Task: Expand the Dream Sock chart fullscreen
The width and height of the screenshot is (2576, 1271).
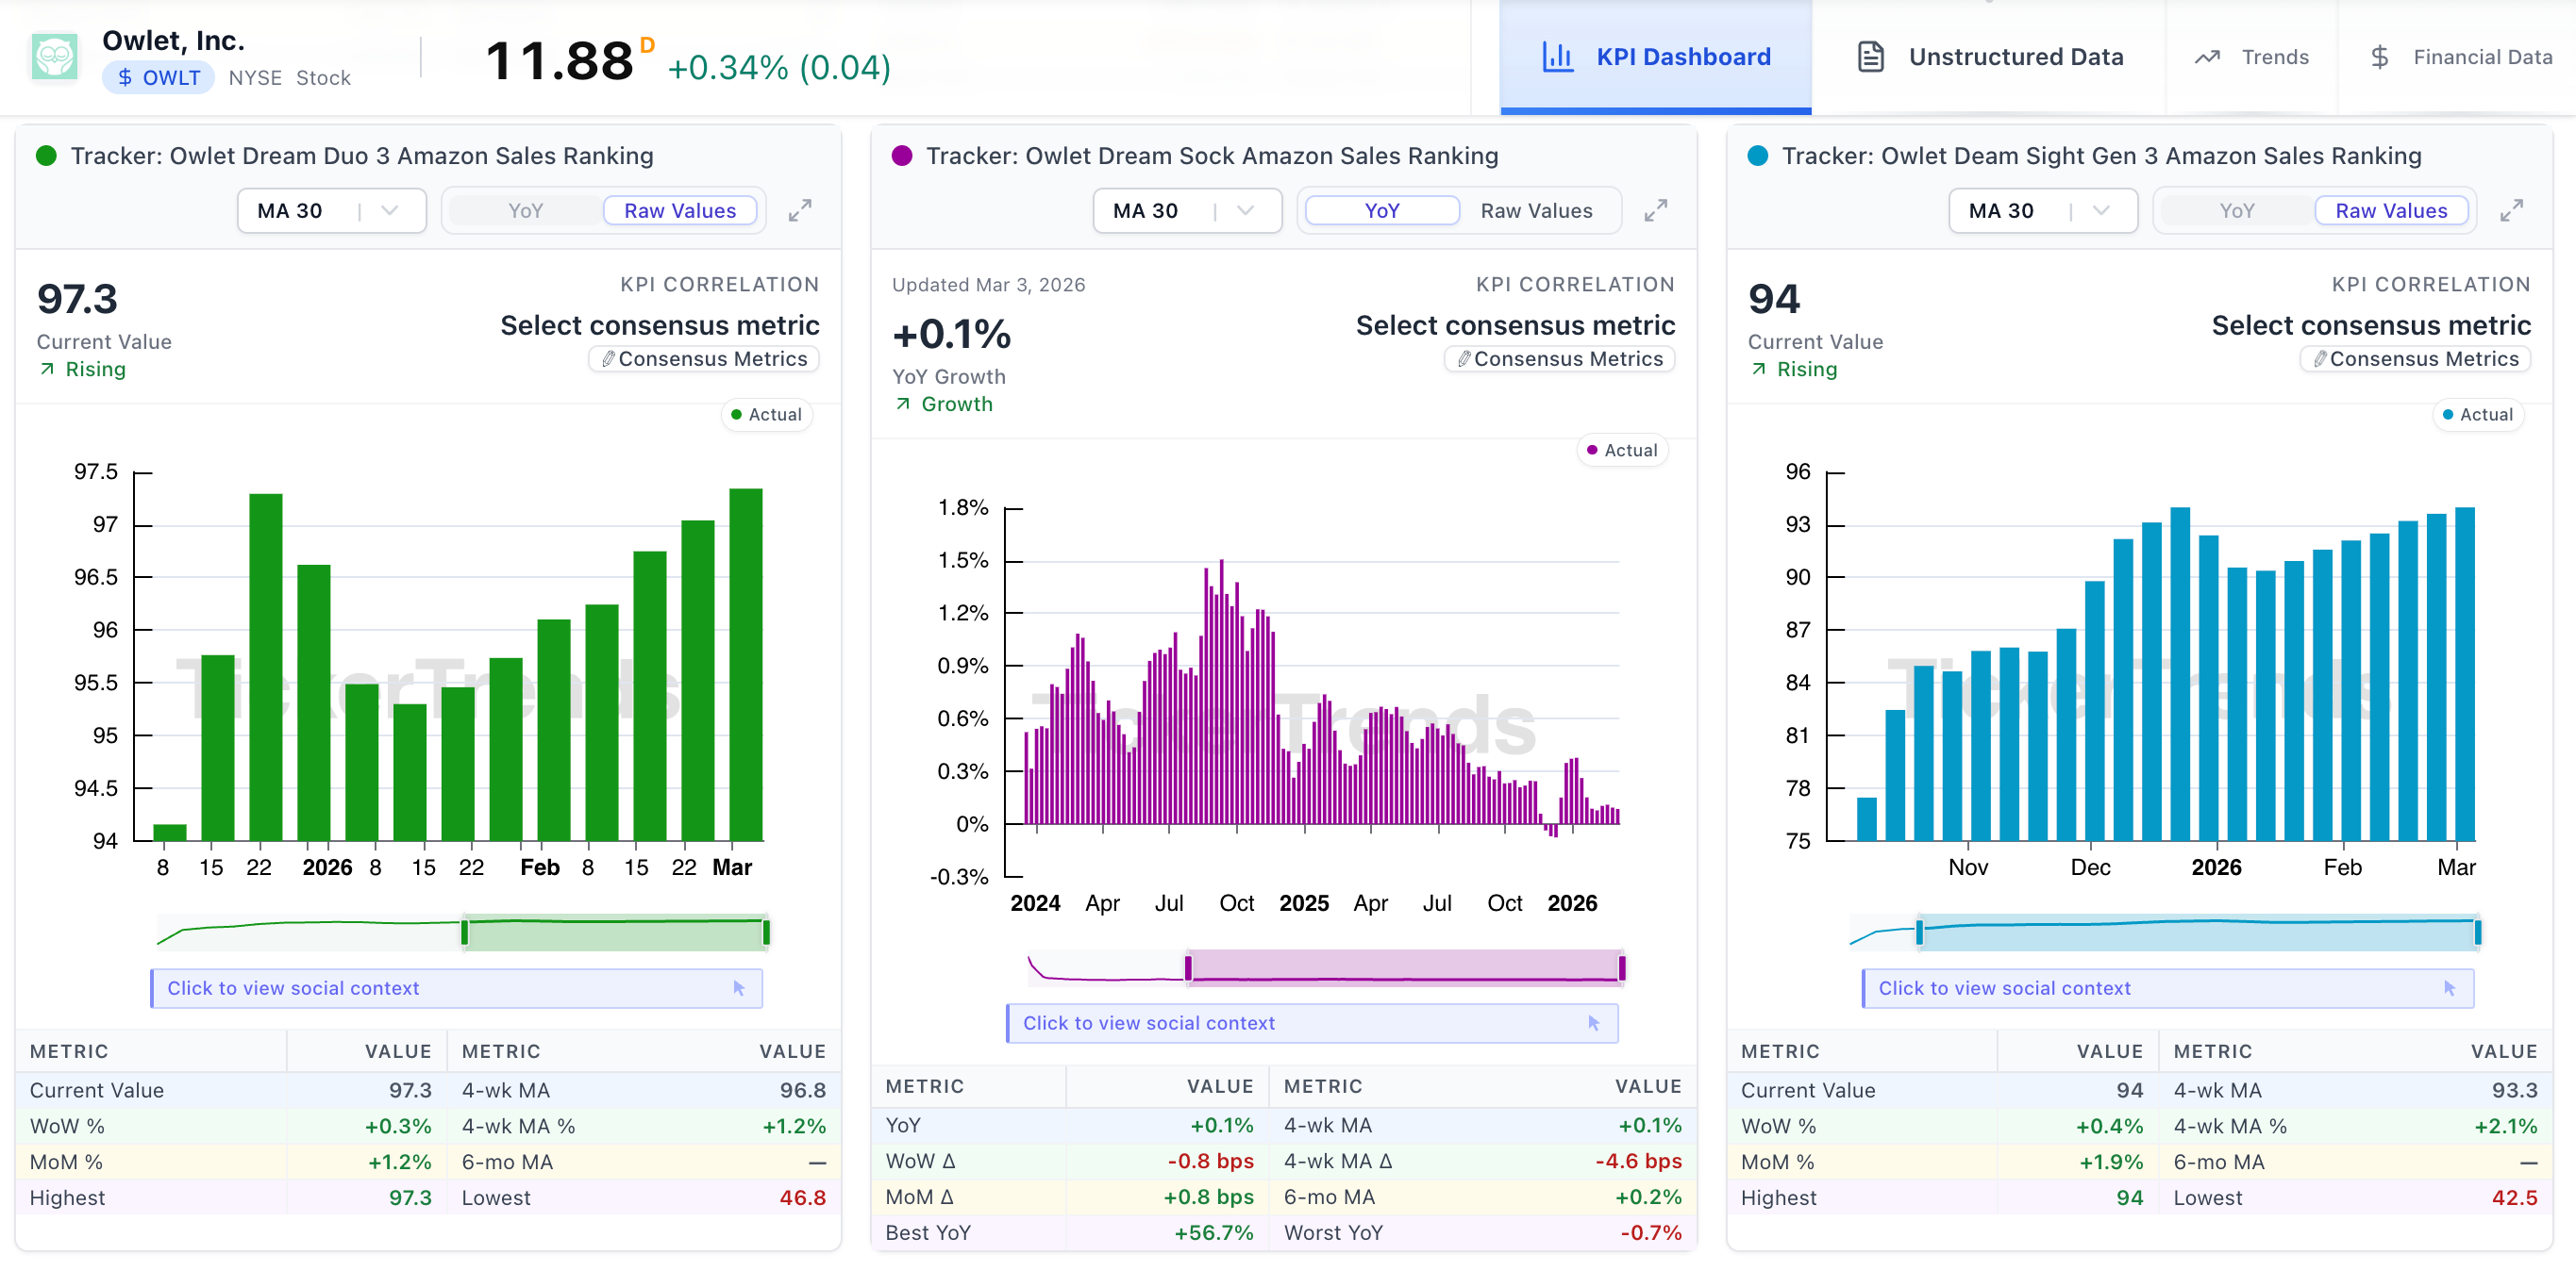Action: pos(1656,211)
